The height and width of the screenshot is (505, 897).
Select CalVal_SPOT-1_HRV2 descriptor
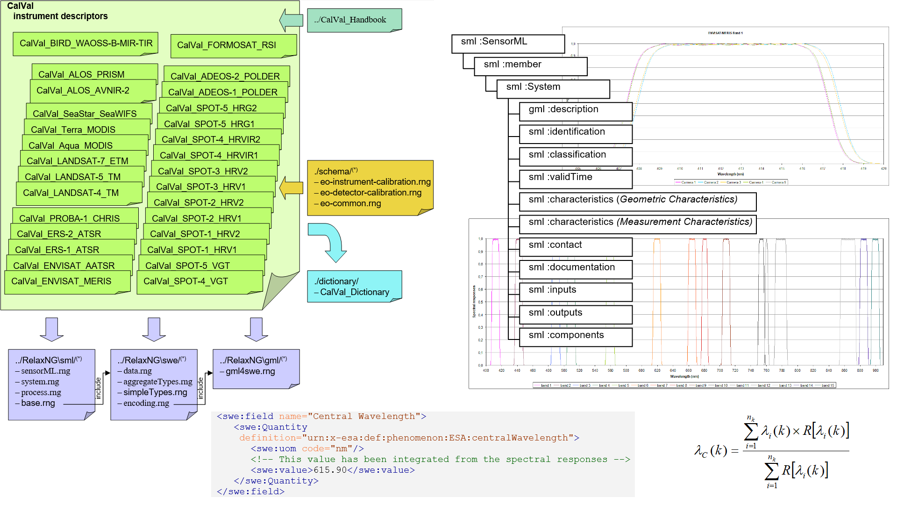click(206, 233)
